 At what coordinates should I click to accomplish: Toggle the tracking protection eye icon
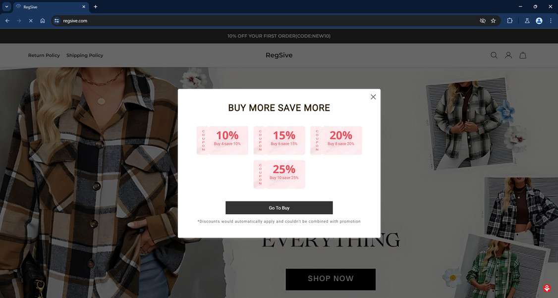click(483, 21)
